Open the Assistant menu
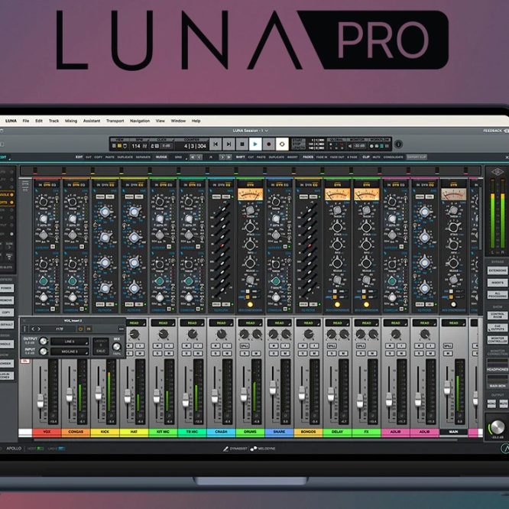Viewport: 509px width, 509px height. coord(92,121)
